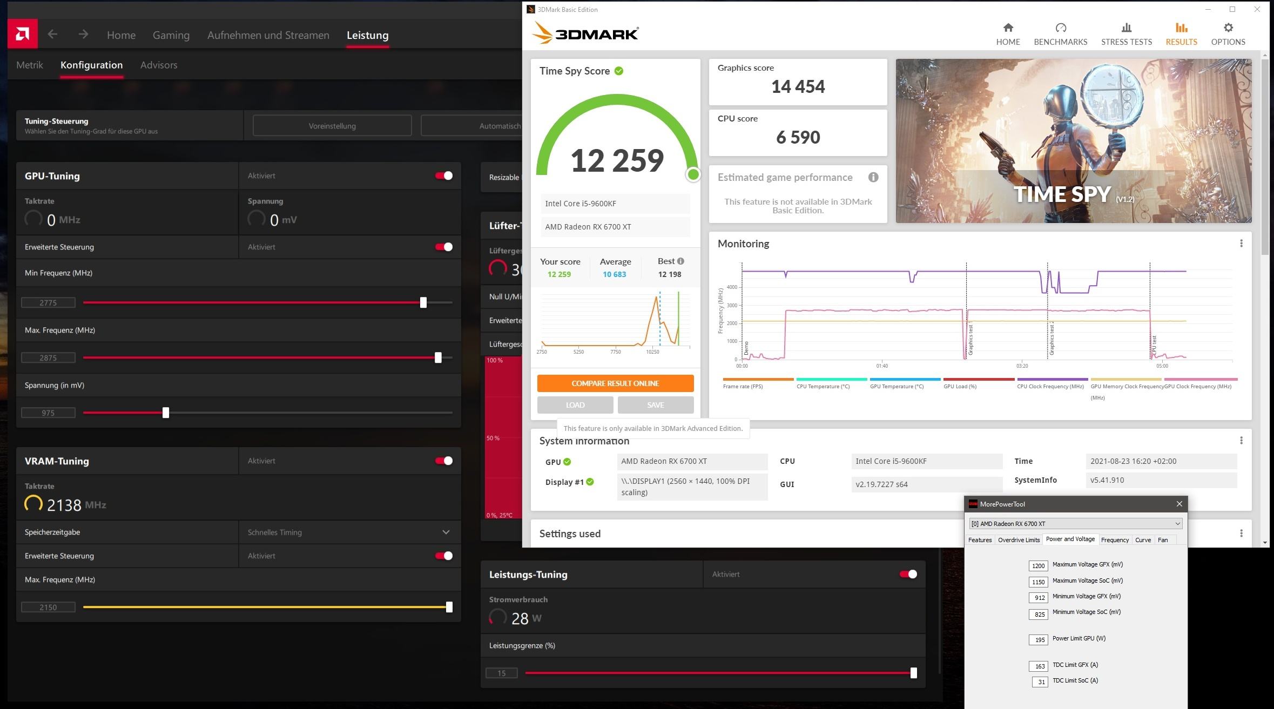Viewport: 1274px width, 709px height.
Task: Adjust Leistungsgrenze (%) slider handle
Action: point(913,673)
